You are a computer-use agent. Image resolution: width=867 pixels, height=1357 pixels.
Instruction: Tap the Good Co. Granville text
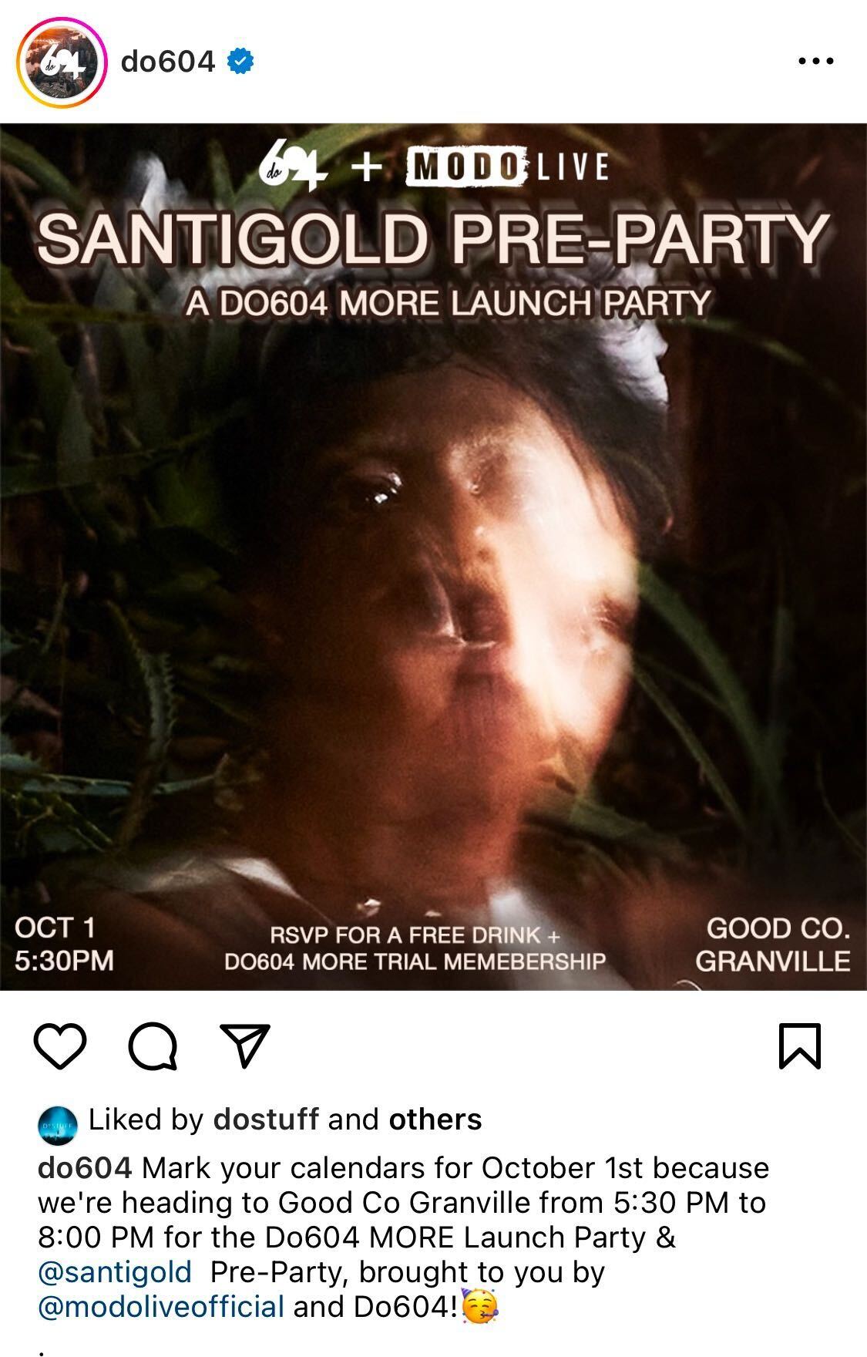click(772, 945)
